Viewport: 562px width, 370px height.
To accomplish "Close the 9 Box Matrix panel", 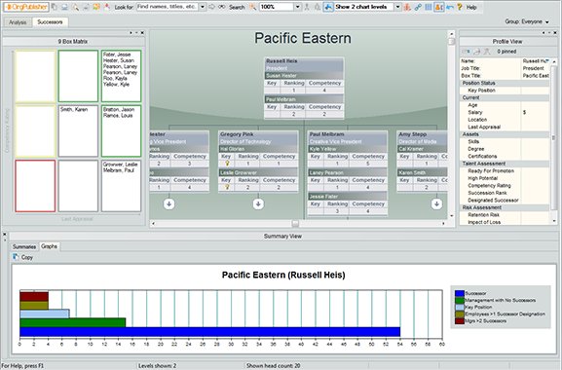I will pos(142,33).
